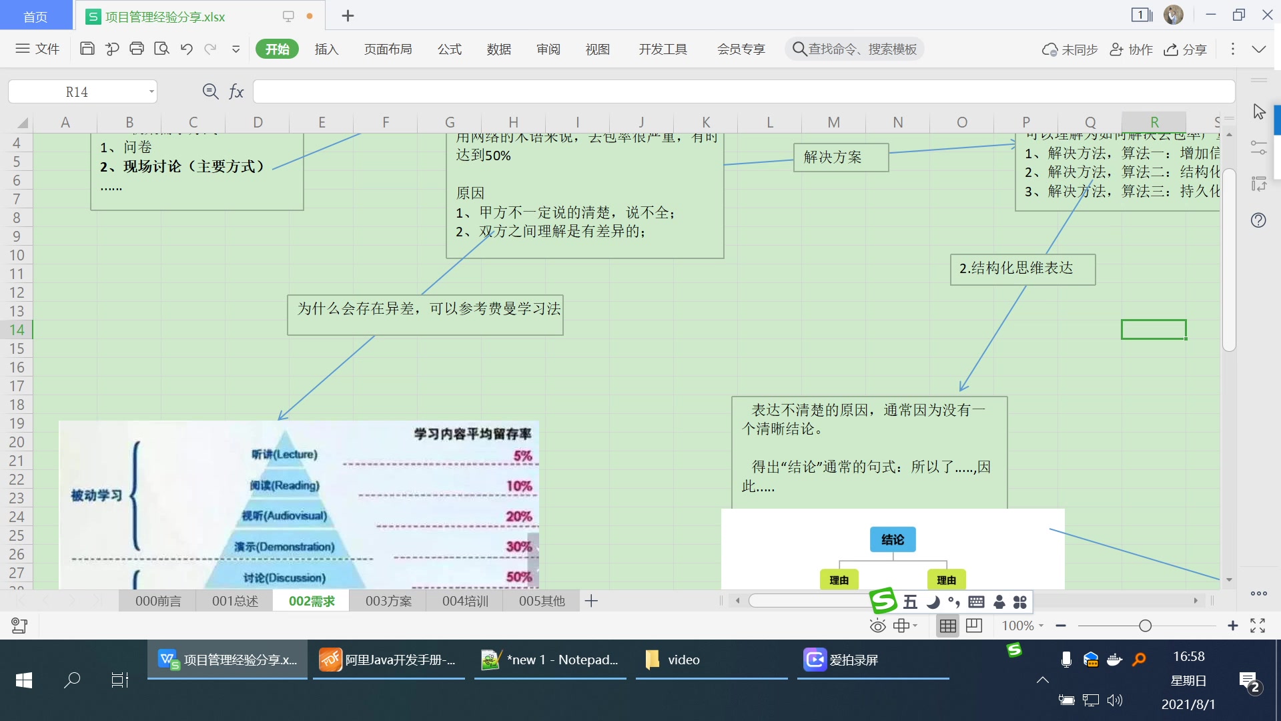The image size is (1281, 721).
Task: Open the 审阅 tab
Action: tap(548, 49)
